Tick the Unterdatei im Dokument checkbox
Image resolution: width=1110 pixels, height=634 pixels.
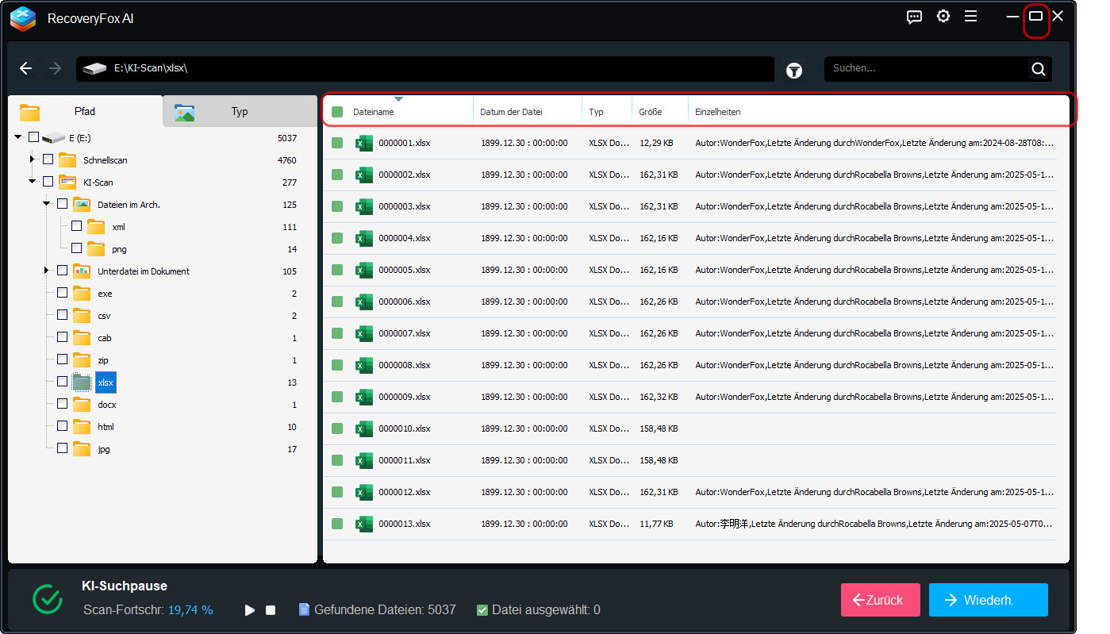pyautogui.click(x=62, y=271)
